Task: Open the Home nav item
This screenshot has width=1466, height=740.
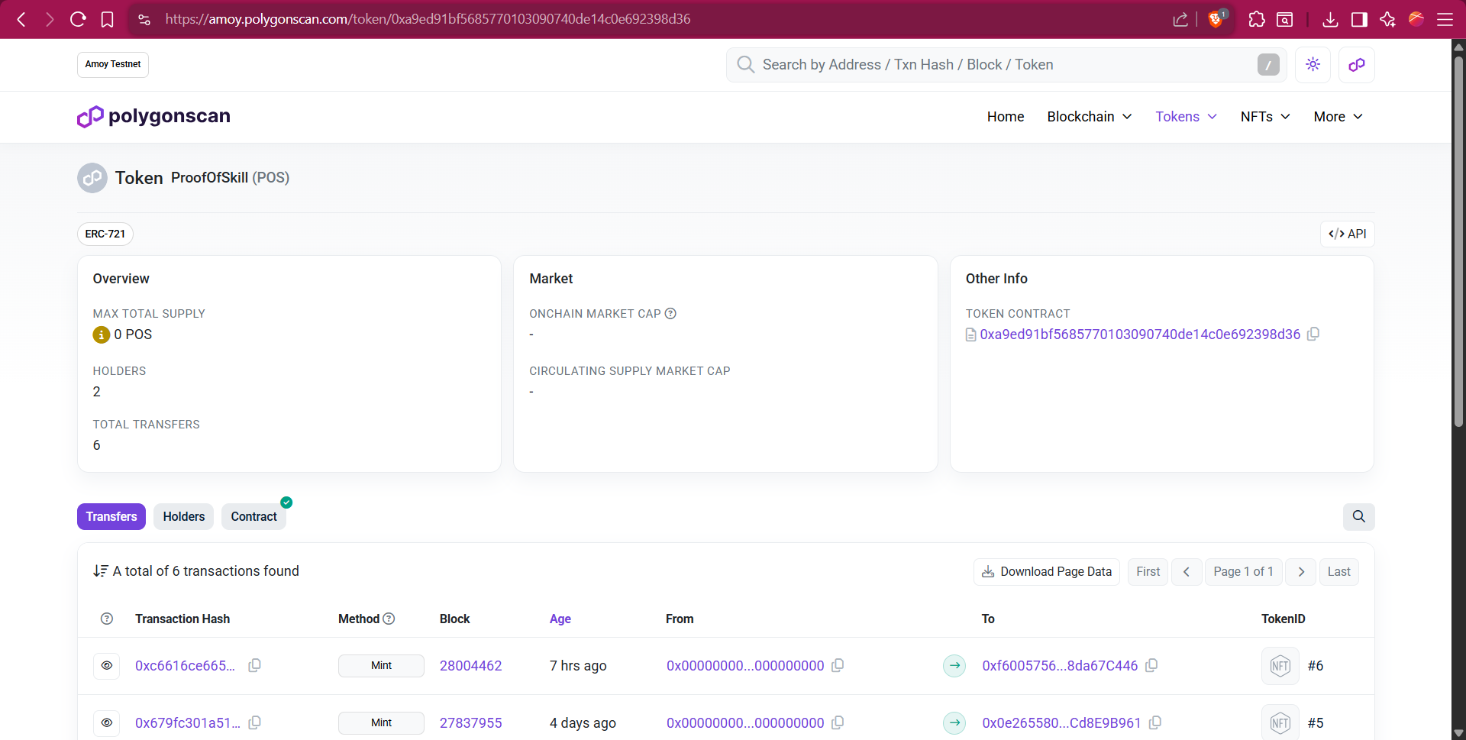Action: [1006, 117]
